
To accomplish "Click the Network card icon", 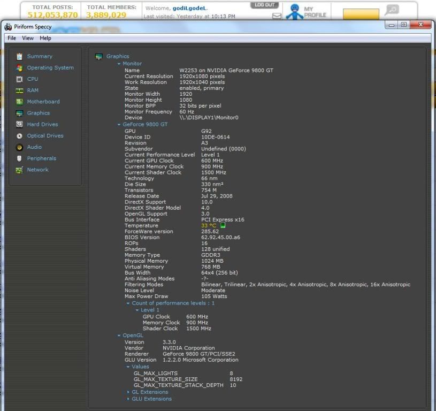I will (x=19, y=170).
